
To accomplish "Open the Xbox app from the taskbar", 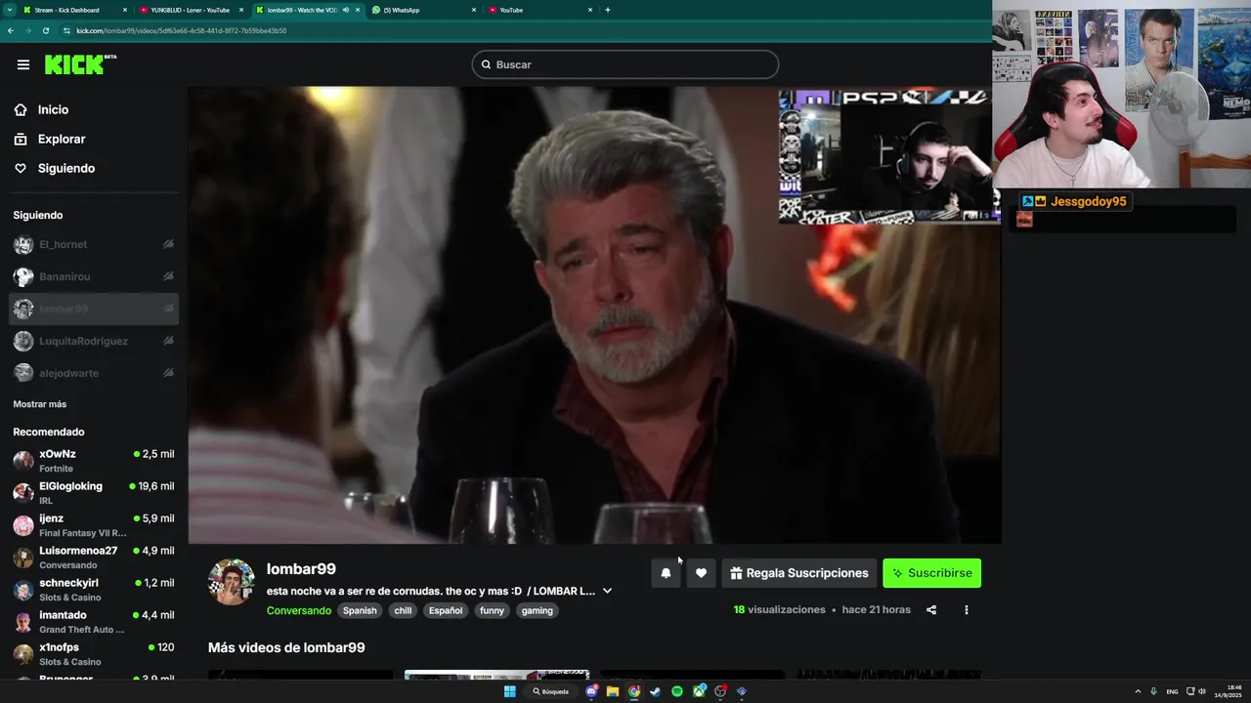I will [699, 691].
